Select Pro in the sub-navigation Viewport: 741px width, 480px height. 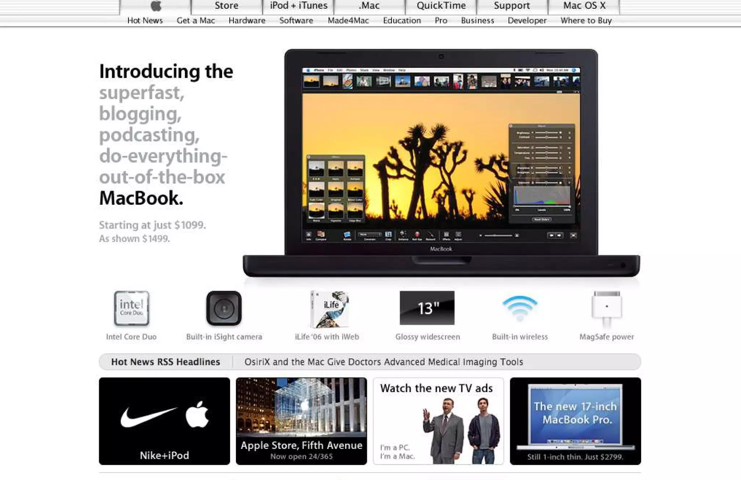point(441,21)
